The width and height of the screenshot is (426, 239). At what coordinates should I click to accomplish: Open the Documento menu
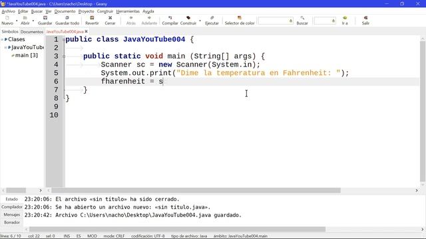point(65,11)
